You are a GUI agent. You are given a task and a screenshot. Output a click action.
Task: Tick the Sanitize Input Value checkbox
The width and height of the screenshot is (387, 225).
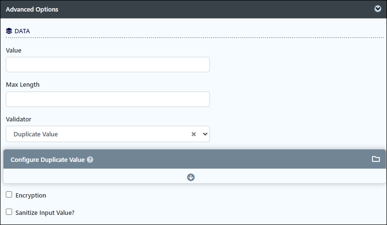click(9, 212)
